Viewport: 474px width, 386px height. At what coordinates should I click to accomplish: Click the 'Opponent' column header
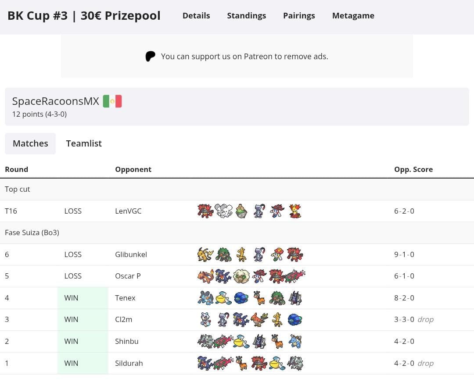coord(133,169)
